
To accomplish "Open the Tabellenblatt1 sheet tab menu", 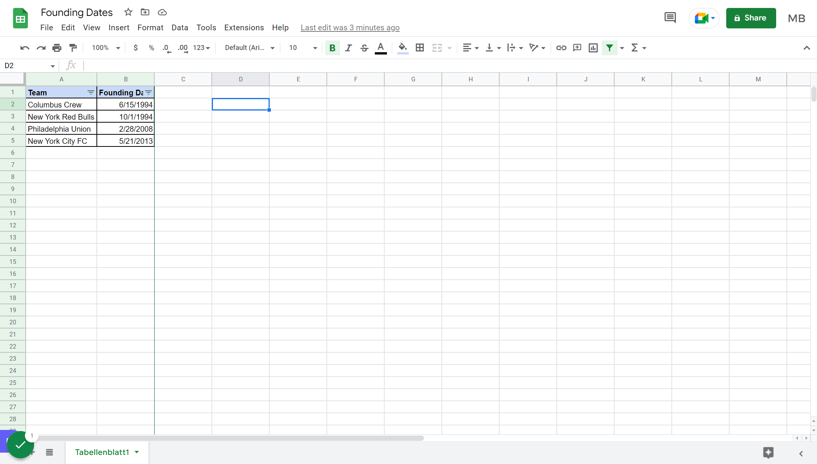I will tap(137, 452).
